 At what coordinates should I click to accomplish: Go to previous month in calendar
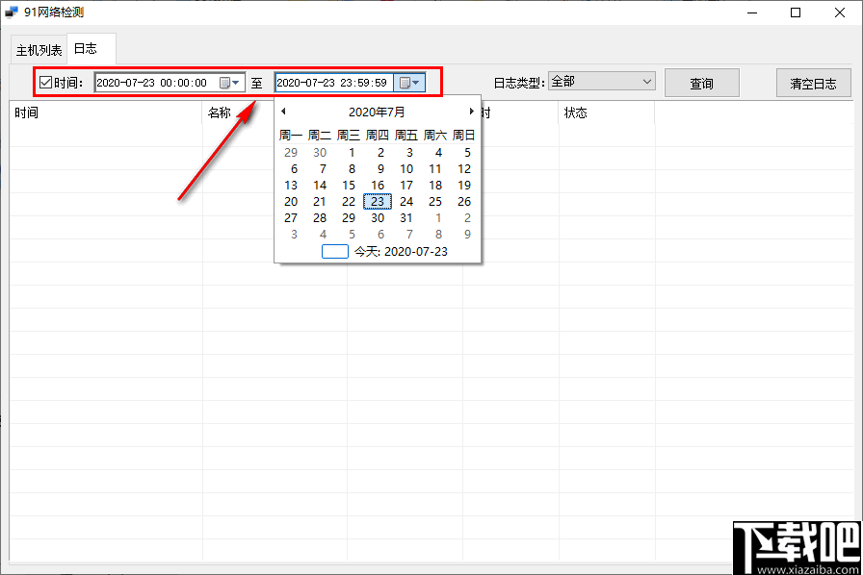[283, 112]
